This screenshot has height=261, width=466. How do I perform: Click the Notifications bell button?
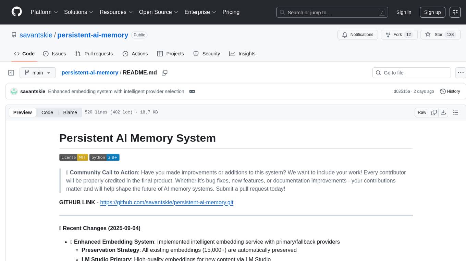click(x=358, y=35)
